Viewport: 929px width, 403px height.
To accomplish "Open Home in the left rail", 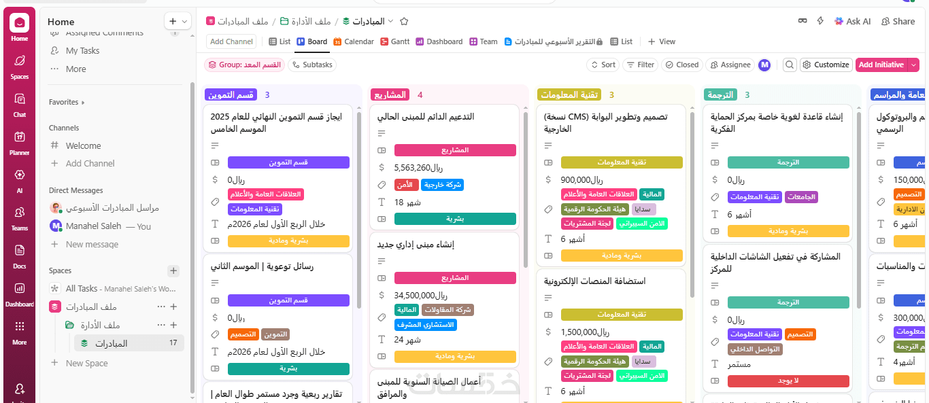I will point(20,28).
